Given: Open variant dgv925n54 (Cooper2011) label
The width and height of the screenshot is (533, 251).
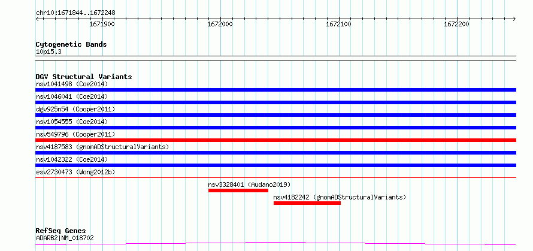Looking at the screenshot, I should click(x=75, y=109).
